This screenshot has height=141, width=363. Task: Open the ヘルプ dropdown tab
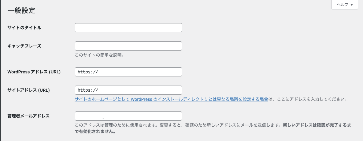[x=345, y=5]
